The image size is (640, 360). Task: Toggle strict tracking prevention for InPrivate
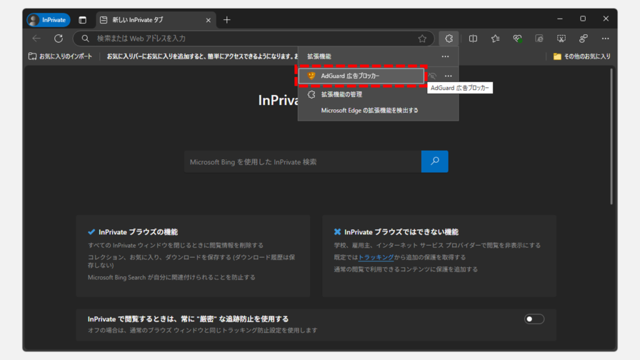tap(534, 319)
